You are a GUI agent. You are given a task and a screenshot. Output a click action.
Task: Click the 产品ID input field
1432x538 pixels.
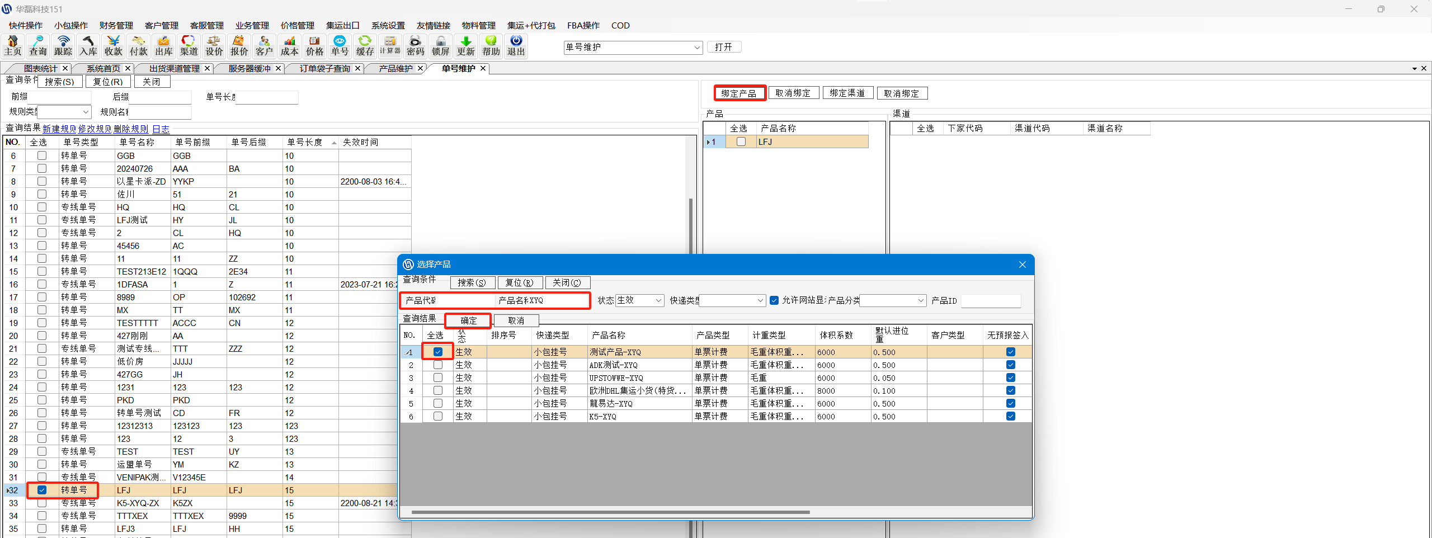pos(990,300)
